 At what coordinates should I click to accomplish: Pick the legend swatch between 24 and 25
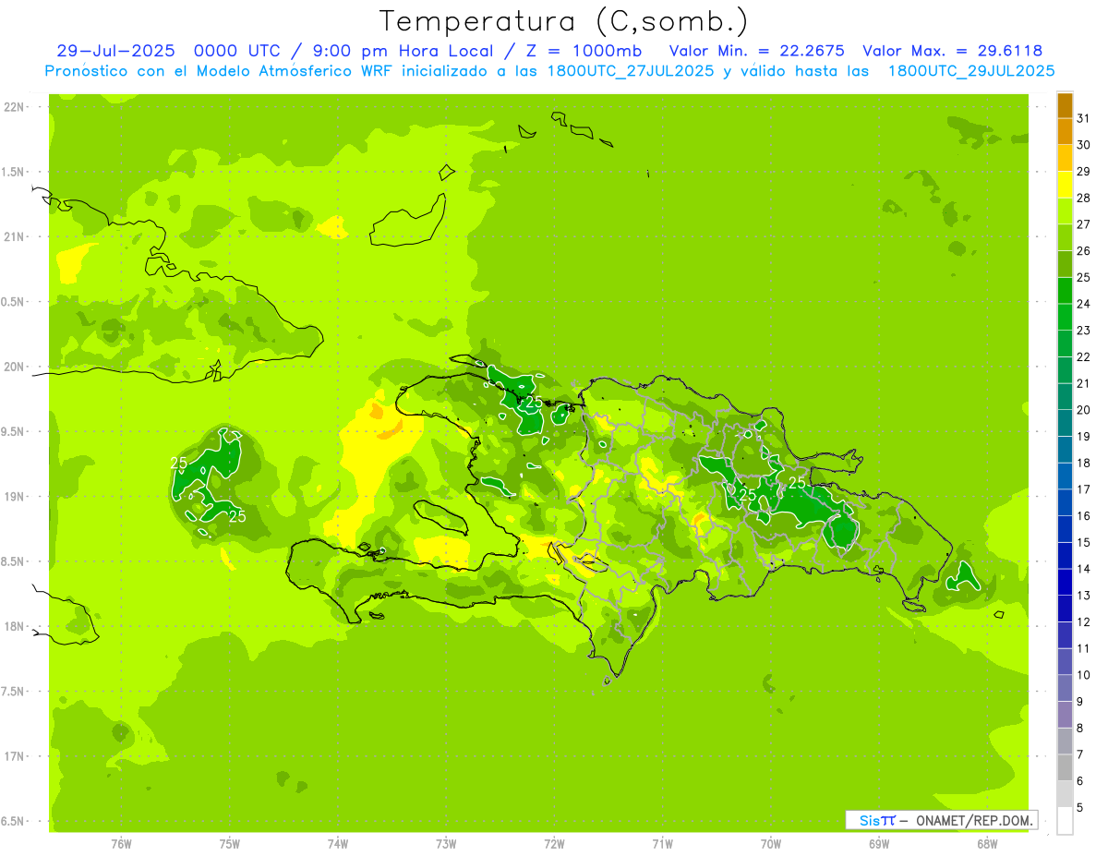1065,290
